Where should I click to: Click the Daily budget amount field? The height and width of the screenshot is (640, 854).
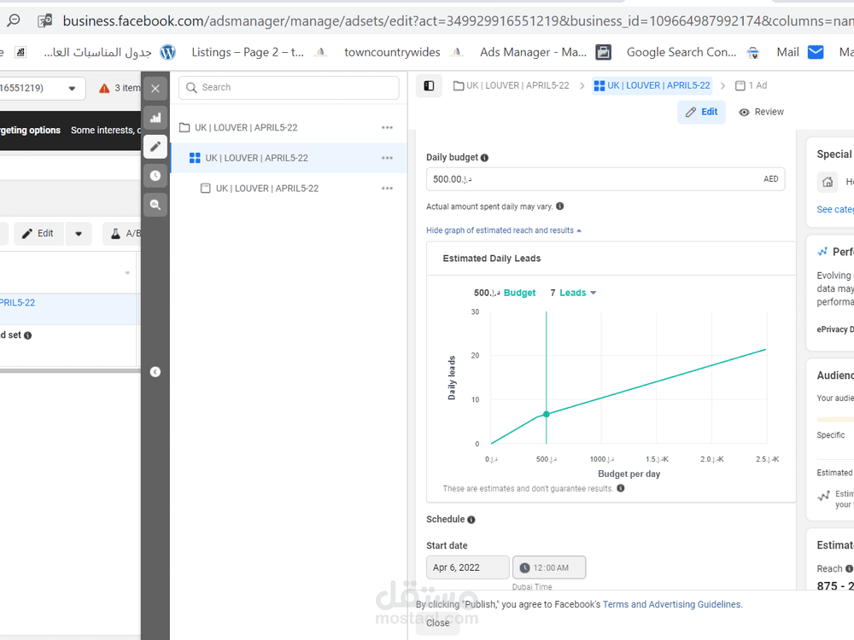605,179
